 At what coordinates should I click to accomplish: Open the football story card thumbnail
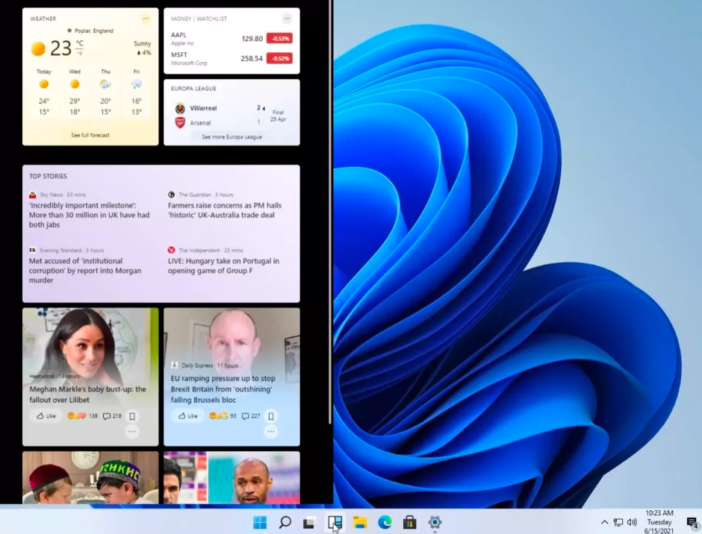tap(232, 477)
